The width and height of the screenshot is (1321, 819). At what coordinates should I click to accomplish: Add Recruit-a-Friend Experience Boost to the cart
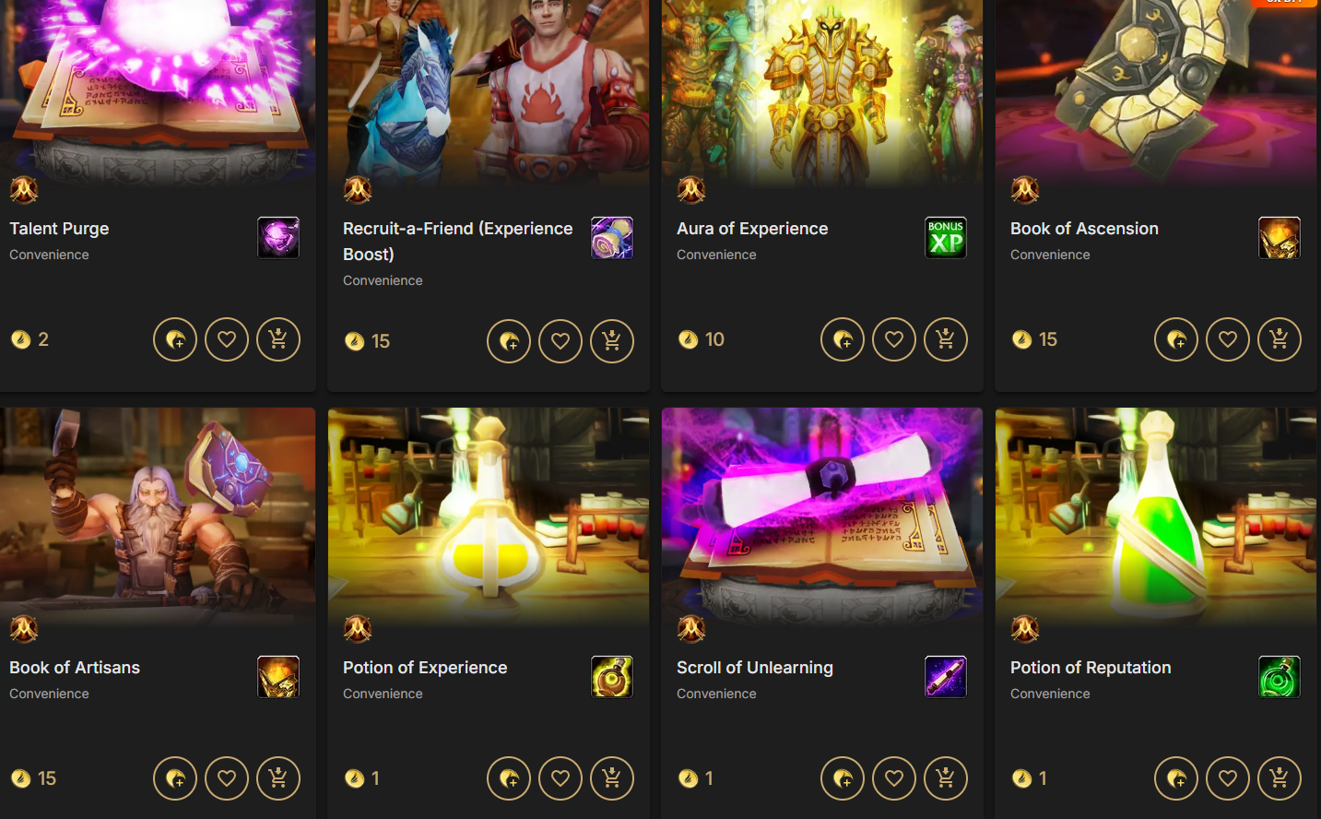point(612,341)
